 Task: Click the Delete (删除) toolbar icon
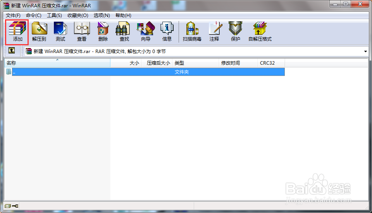(x=103, y=32)
